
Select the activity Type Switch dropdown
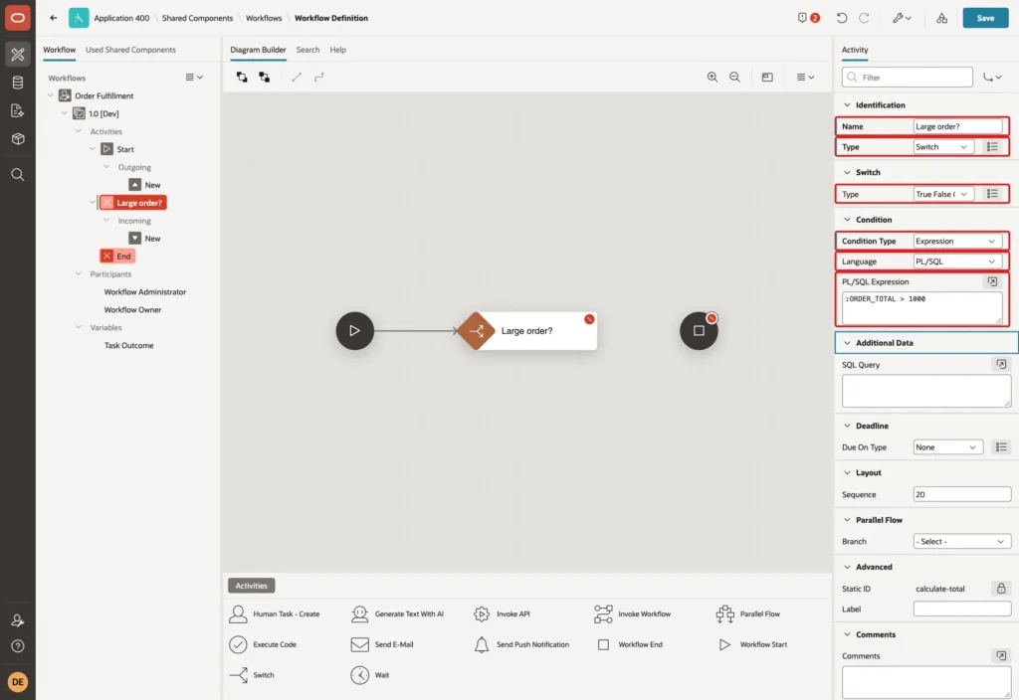[943, 147]
